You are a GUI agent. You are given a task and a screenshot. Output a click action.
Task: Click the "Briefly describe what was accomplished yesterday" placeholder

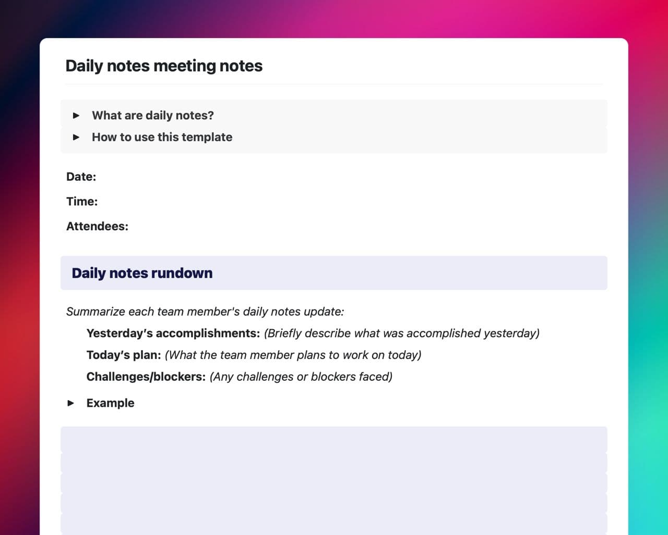(401, 333)
